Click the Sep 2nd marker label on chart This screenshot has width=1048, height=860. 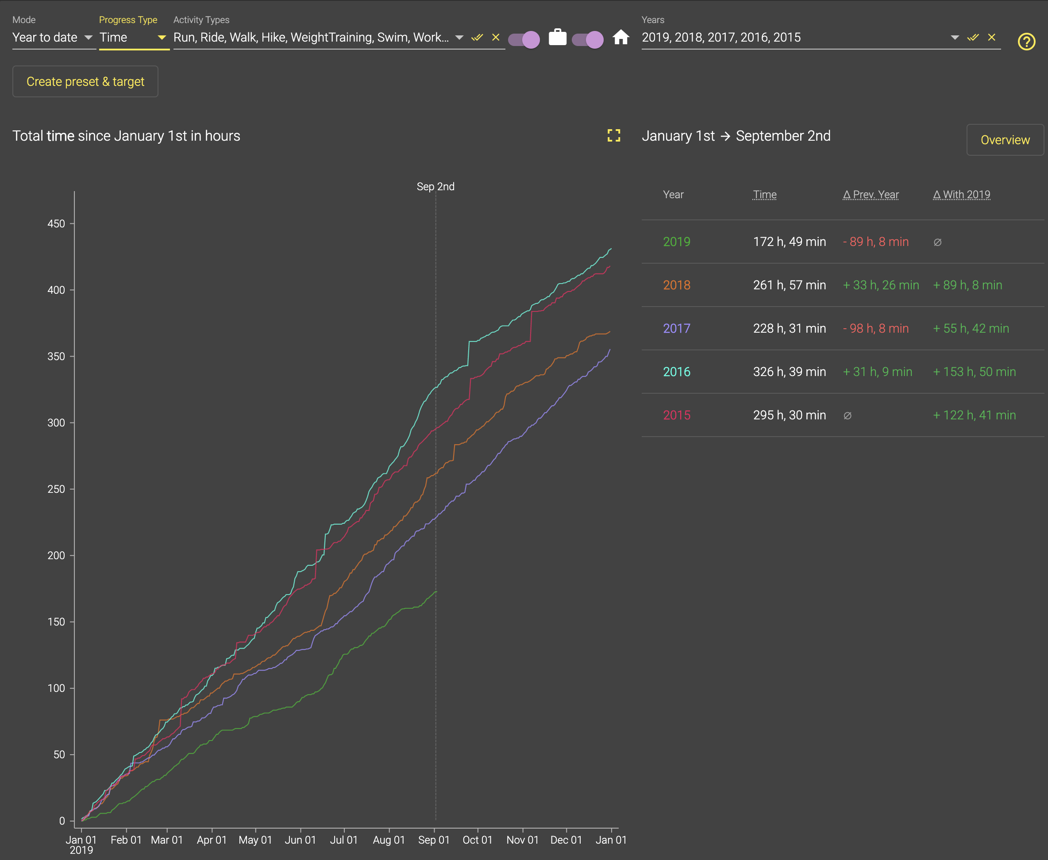[435, 187]
